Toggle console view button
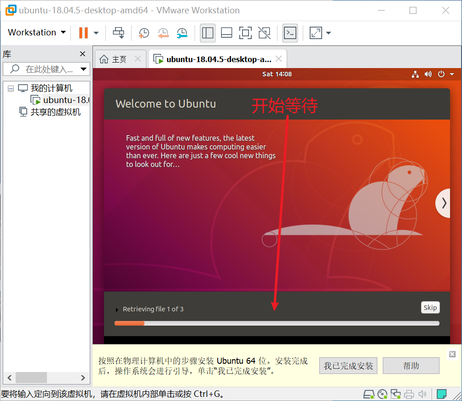The image size is (462, 401). (290, 33)
